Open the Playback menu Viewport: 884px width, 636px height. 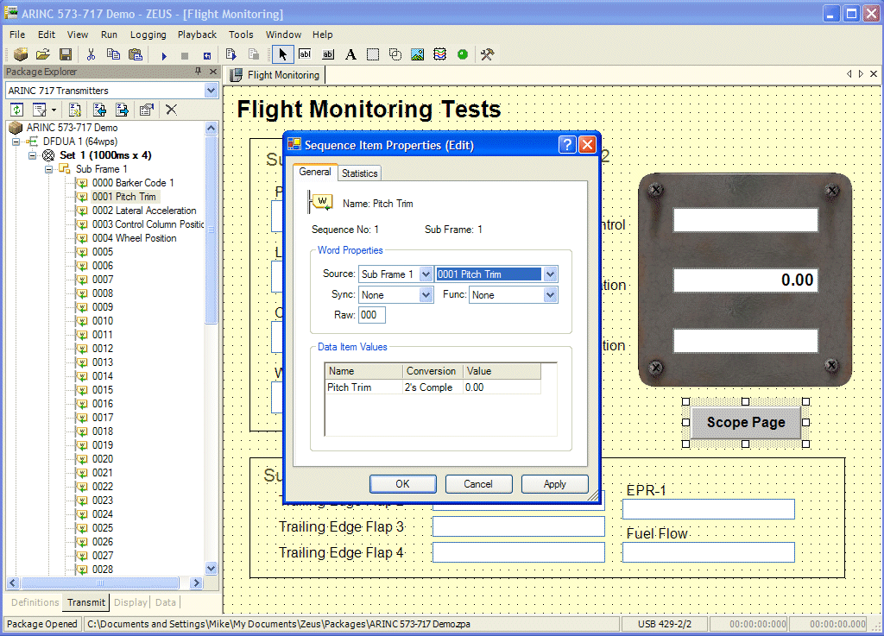pyautogui.click(x=198, y=35)
